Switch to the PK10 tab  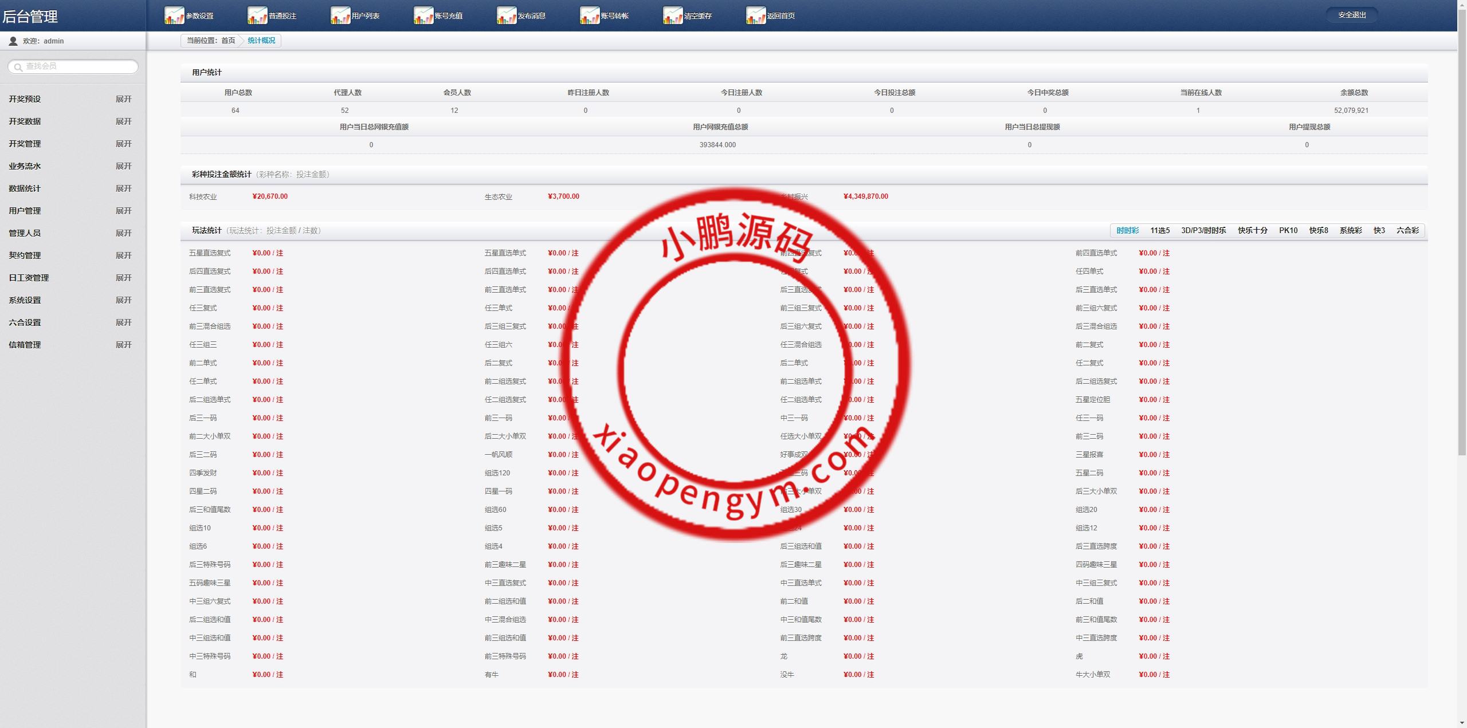(1288, 230)
